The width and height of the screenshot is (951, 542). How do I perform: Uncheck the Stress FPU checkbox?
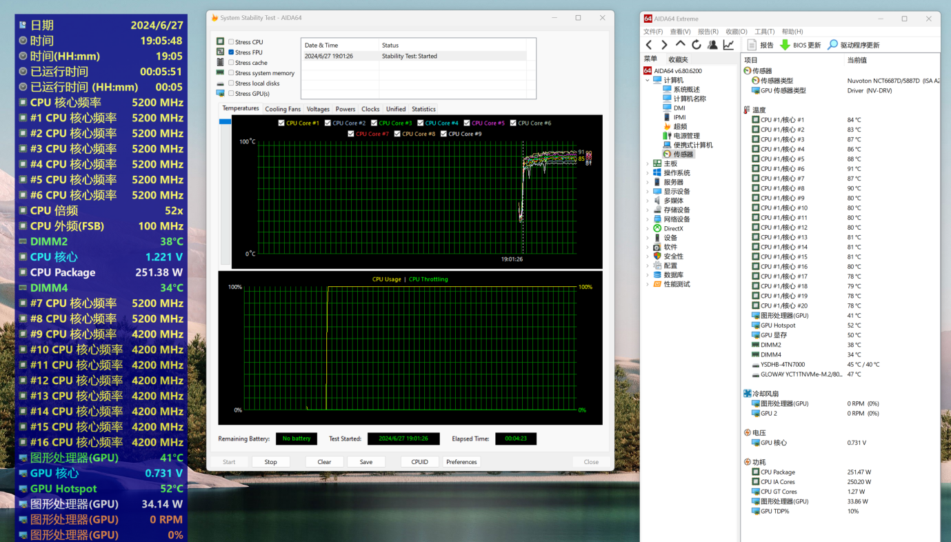231,52
